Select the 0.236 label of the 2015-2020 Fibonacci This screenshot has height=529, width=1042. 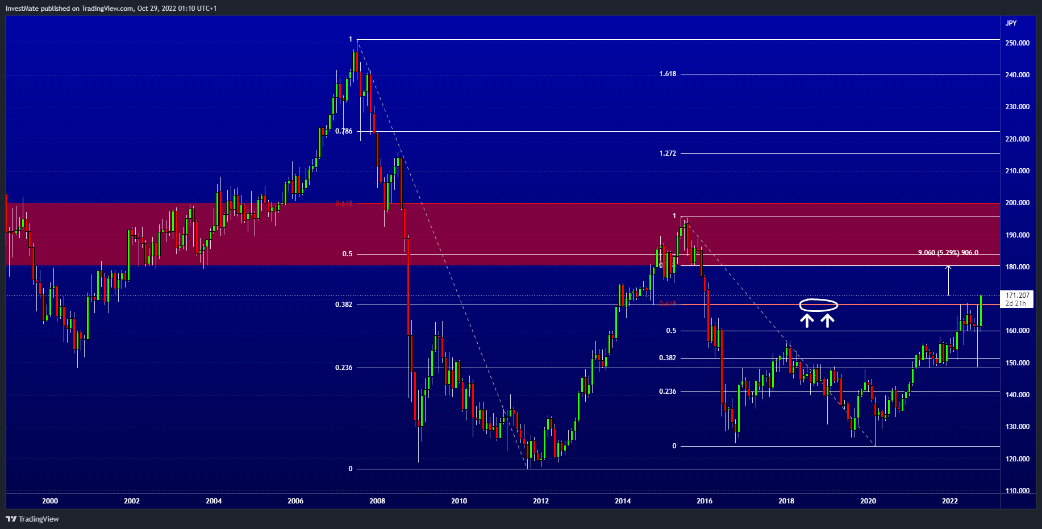click(x=668, y=391)
